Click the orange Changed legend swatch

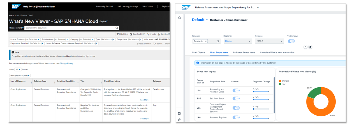(x=280, y=81)
